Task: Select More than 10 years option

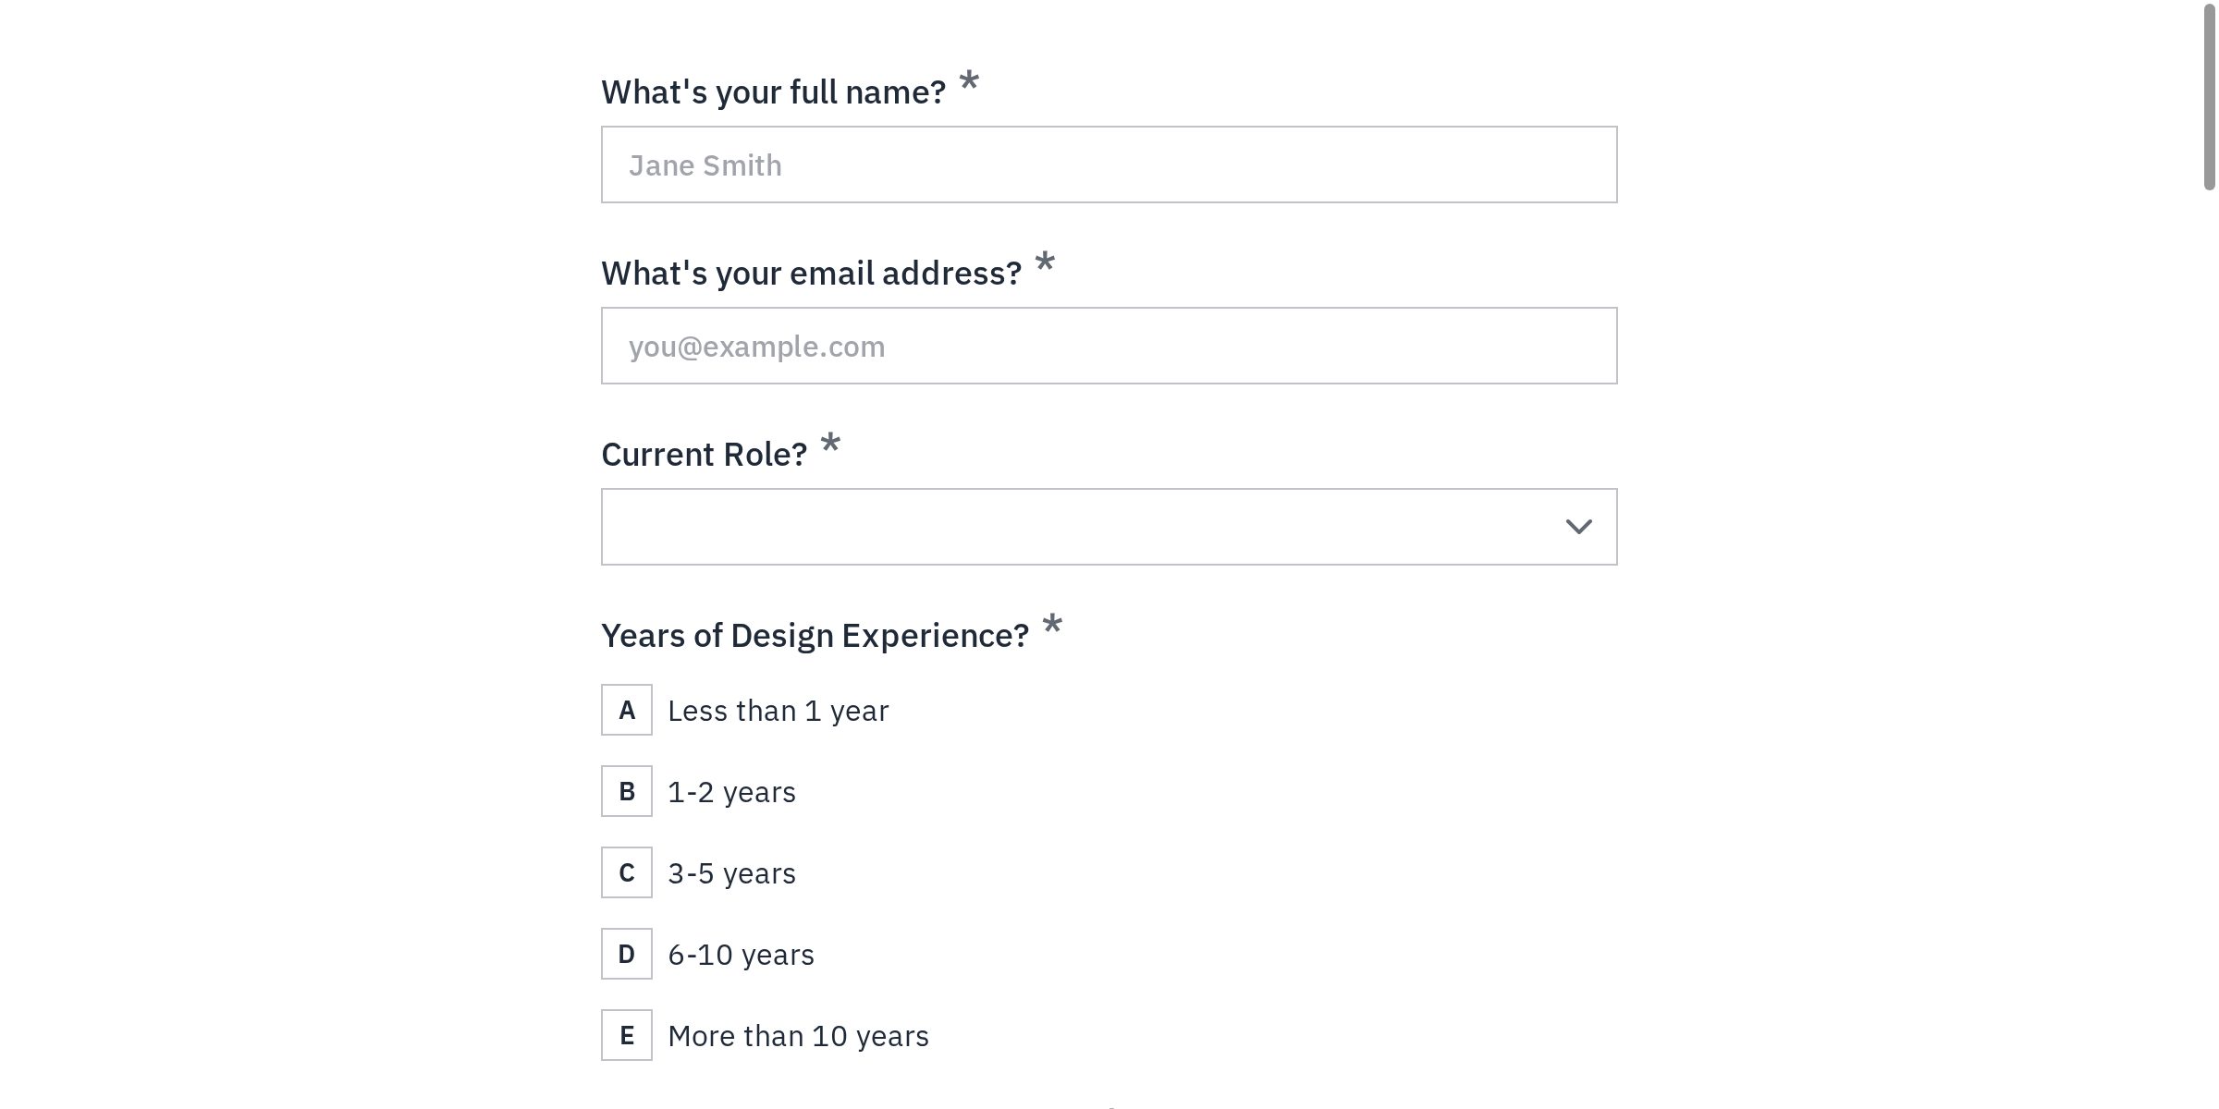Action: coord(798,1035)
